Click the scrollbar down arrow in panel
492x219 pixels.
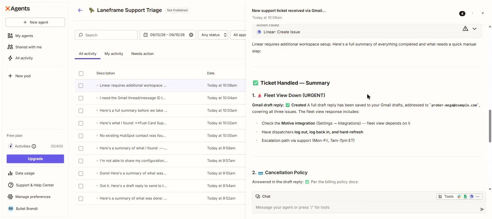pos(490,190)
